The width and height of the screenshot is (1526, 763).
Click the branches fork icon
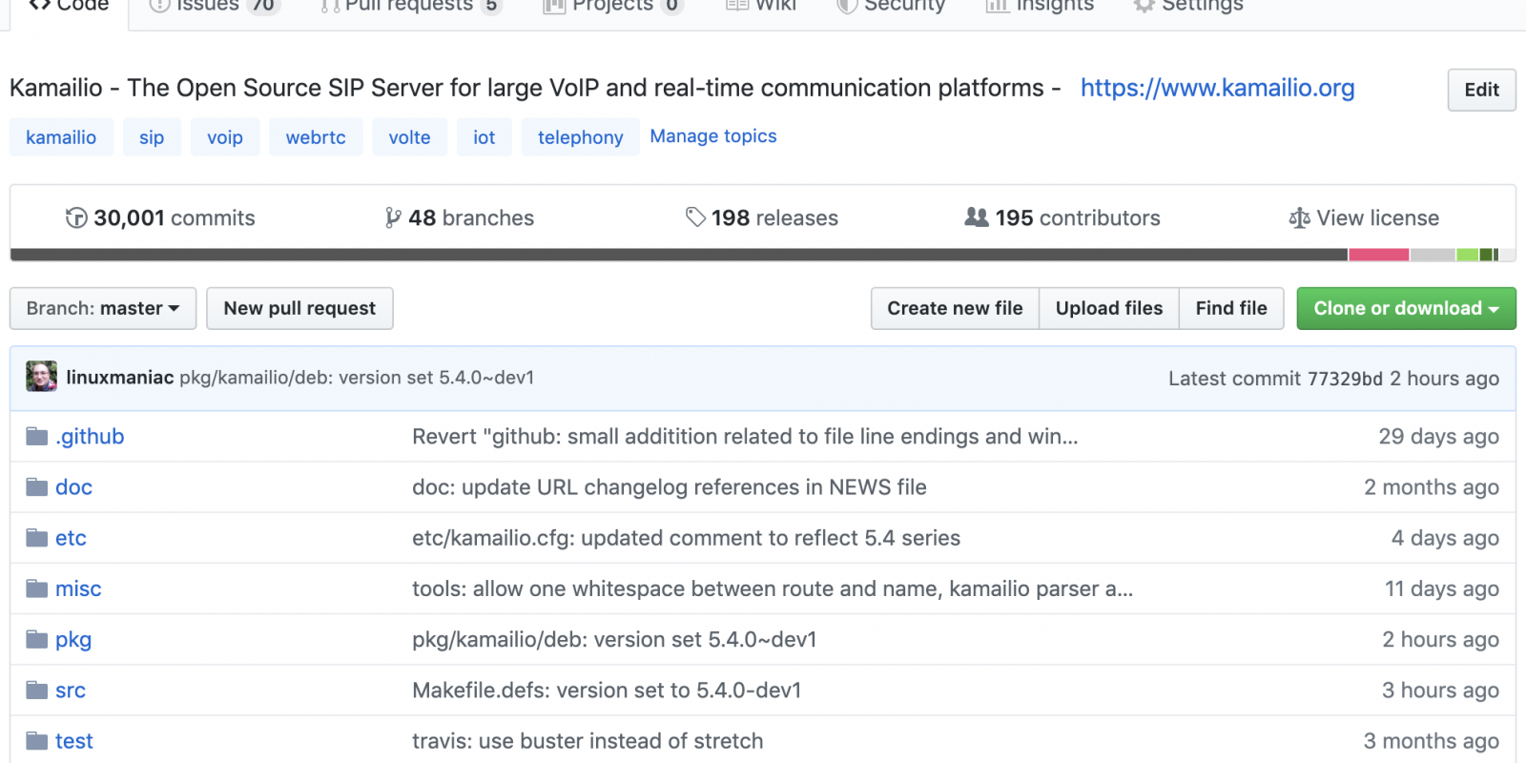tap(393, 217)
